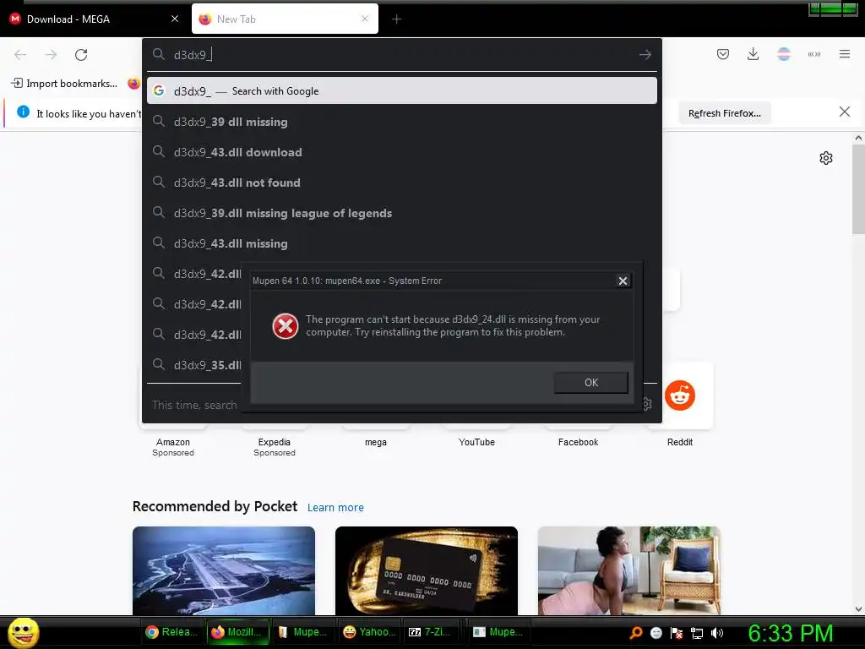Switch to the 'Mupe...' taskbar item beside Mozilla
This screenshot has width=865, height=649.
coord(303,632)
